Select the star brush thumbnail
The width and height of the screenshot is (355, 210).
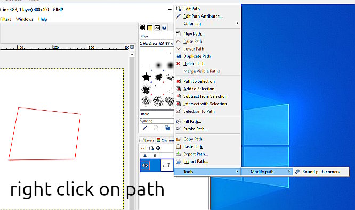[x=146, y=77]
